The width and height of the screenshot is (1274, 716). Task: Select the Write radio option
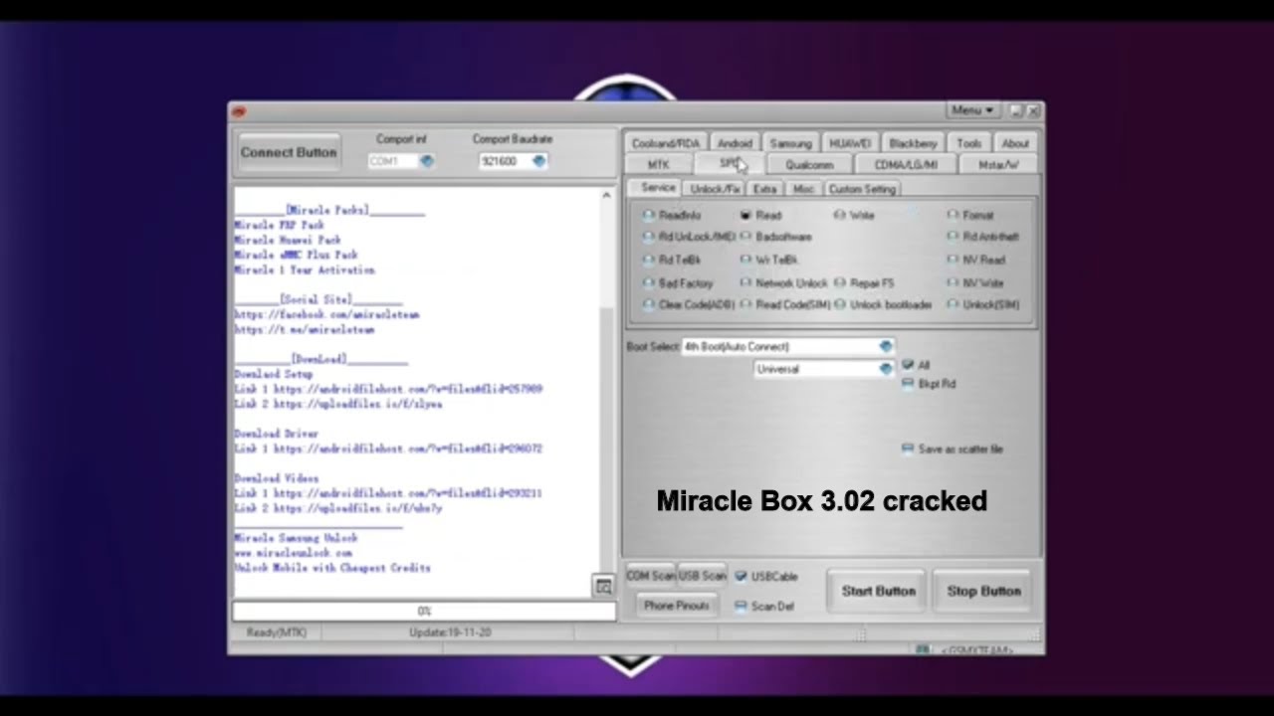tap(854, 215)
